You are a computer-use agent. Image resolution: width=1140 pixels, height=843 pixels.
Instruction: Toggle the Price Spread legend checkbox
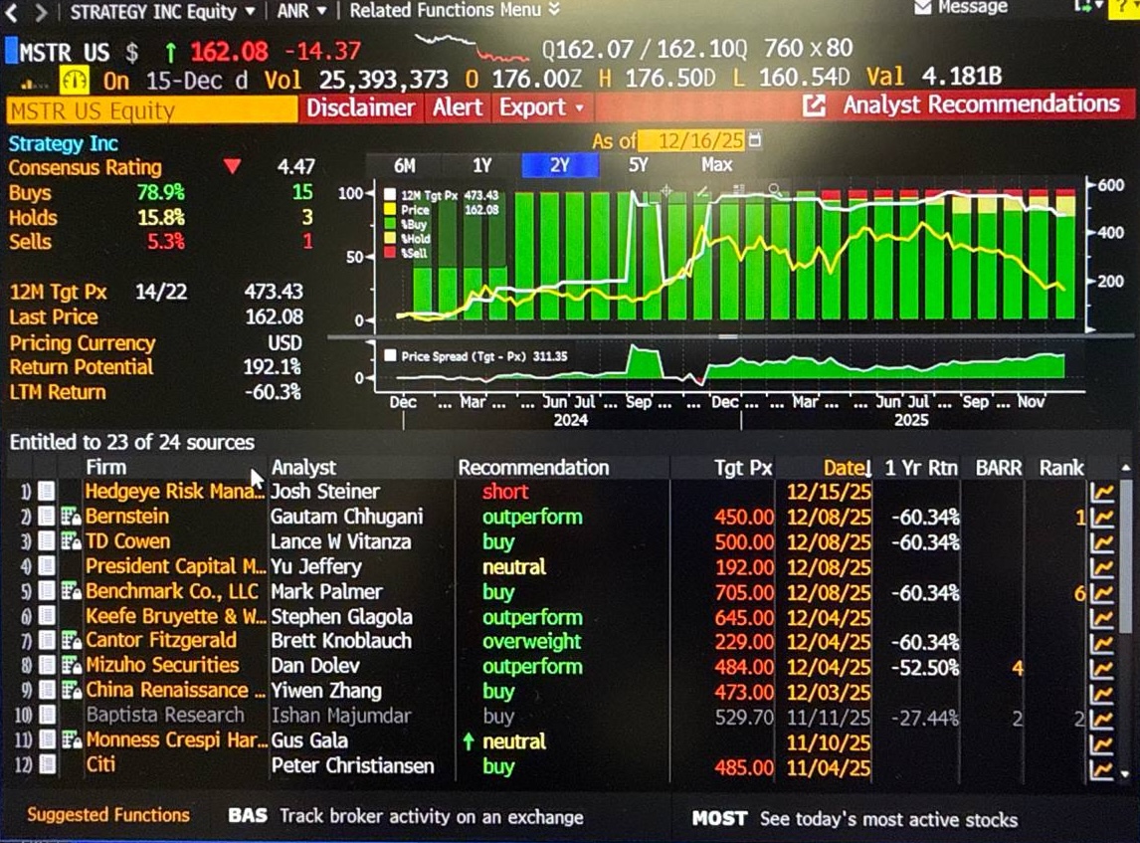[x=390, y=355]
